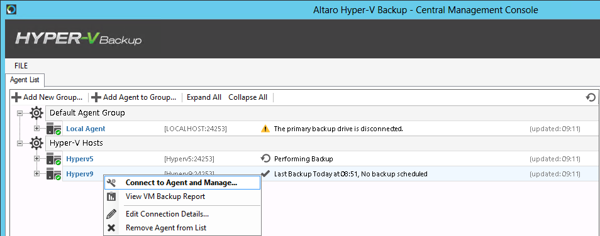Click the pencil icon for Edit Connection
Viewport: 600px width, 236px height.
coord(111,214)
